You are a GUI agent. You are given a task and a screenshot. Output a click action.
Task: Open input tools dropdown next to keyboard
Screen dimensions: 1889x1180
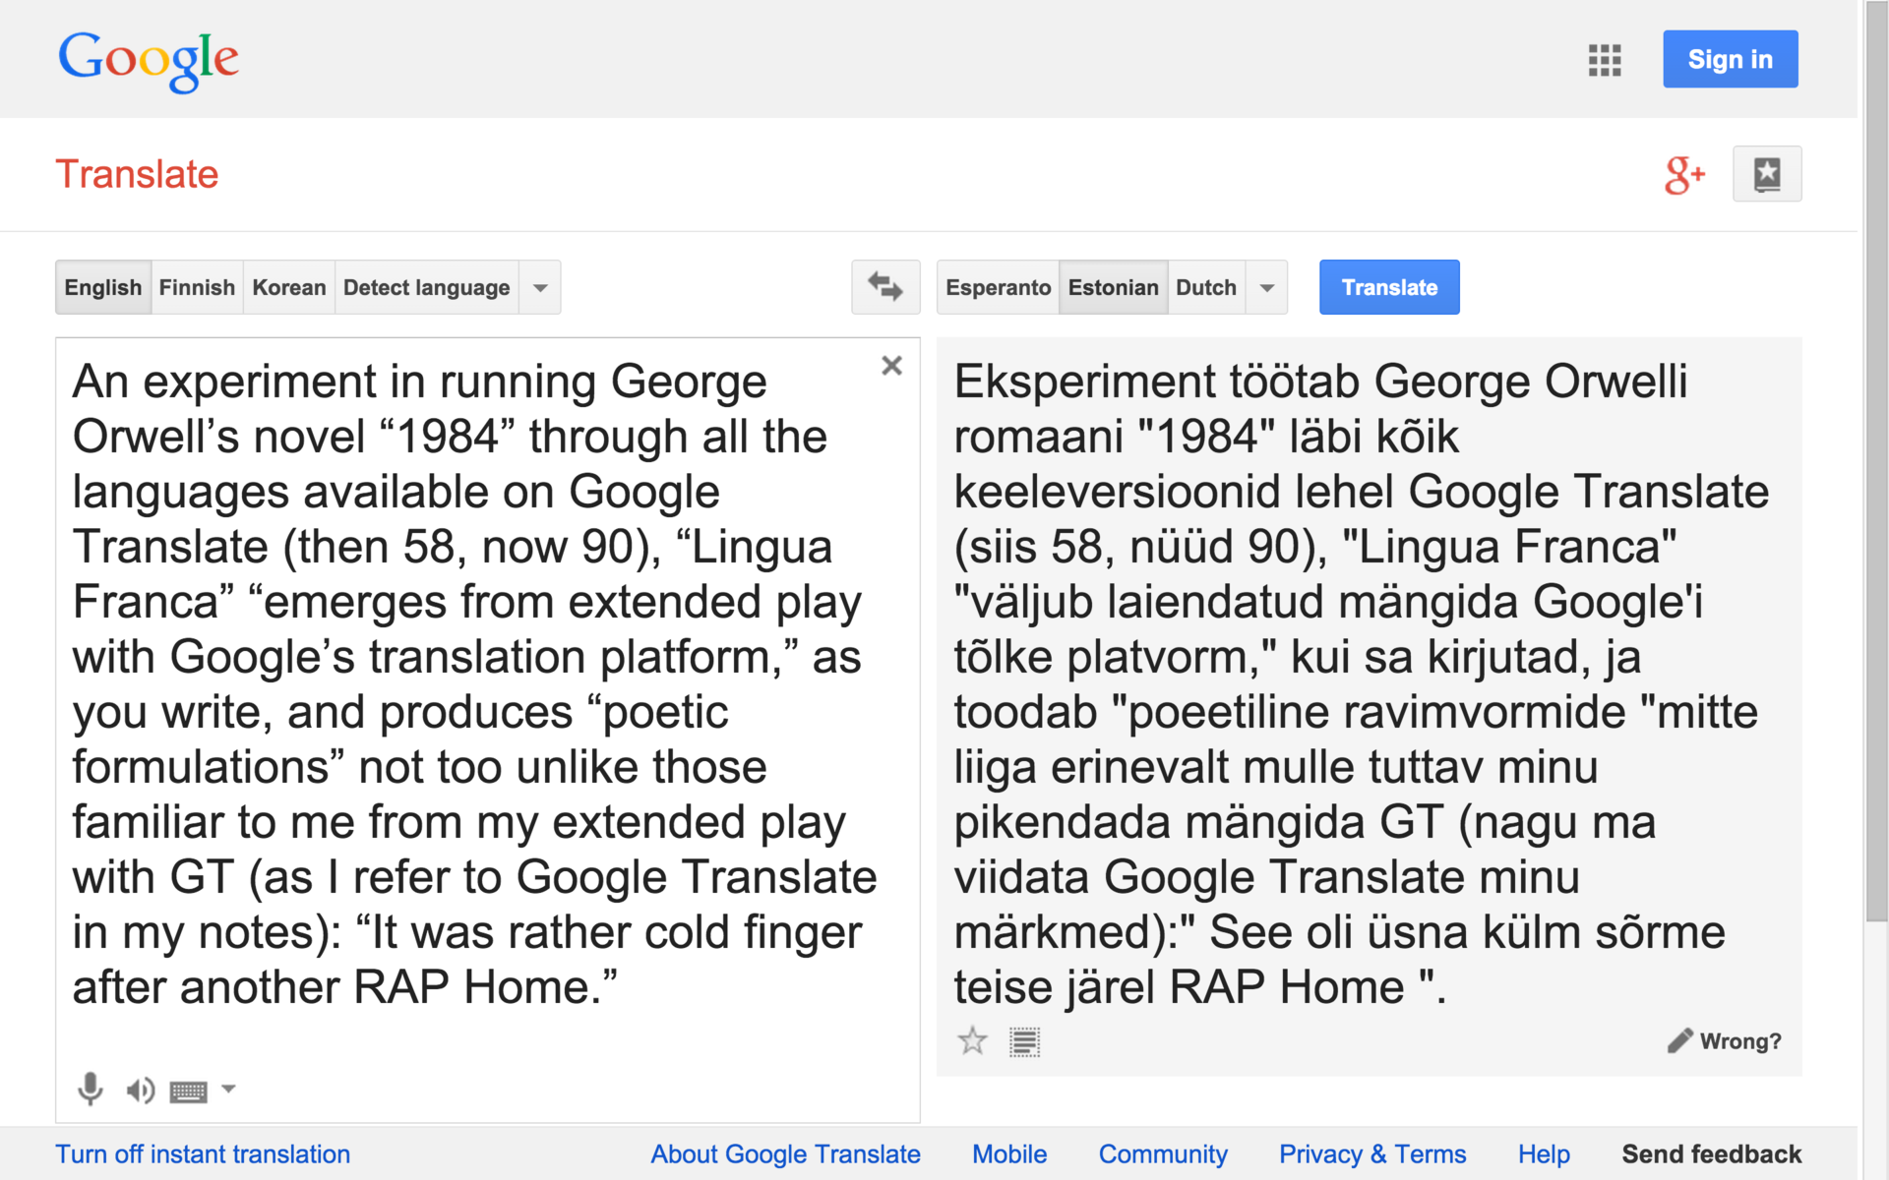[228, 1089]
